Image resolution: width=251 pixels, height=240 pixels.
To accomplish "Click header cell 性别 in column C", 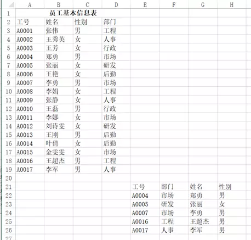I will tap(87, 22).
